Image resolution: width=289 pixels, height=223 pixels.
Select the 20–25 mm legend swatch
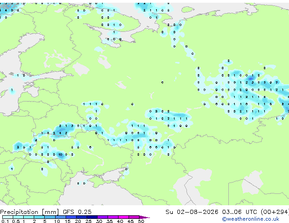click(x=81, y=217)
